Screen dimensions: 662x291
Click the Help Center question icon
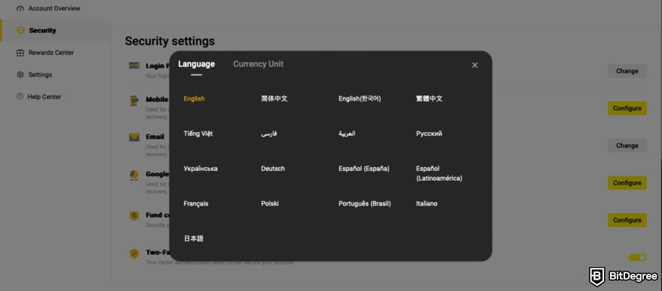20,97
